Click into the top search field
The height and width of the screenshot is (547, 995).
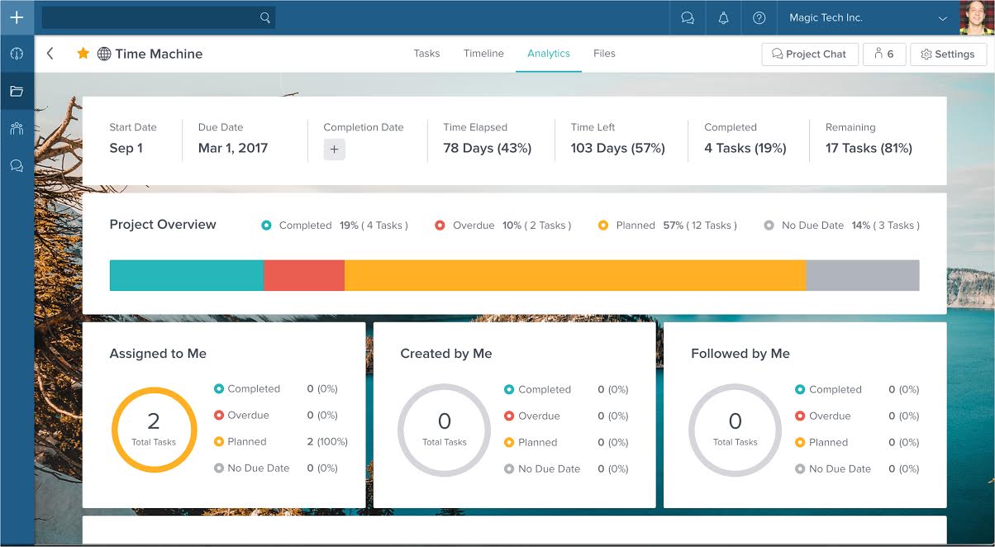[x=150, y=17]
